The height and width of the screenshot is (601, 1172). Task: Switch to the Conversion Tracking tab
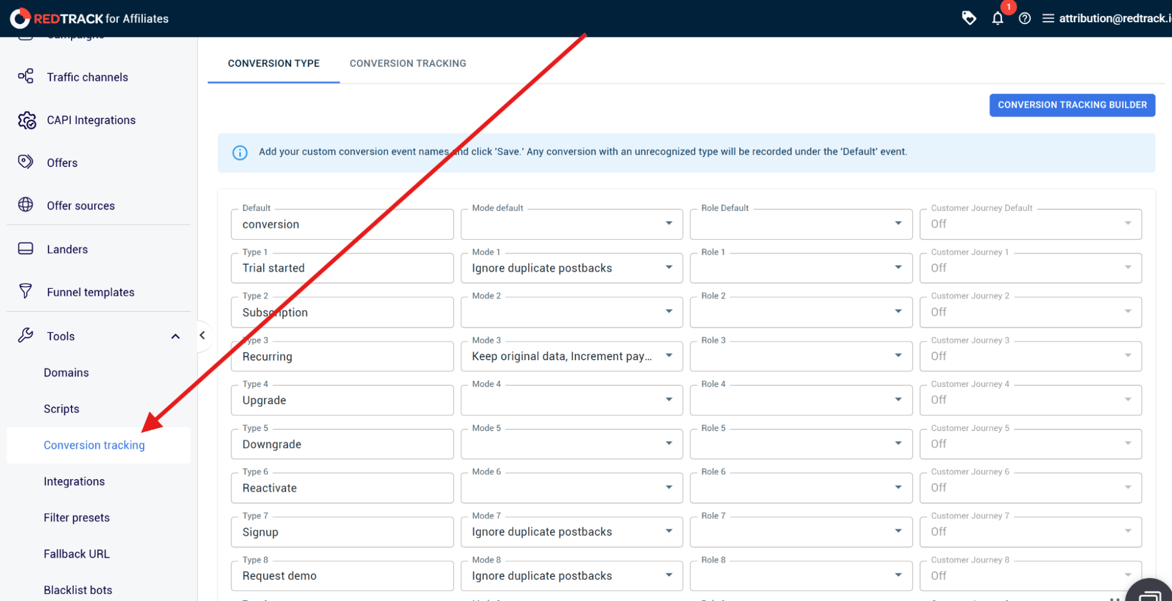[x=408, y=63]
